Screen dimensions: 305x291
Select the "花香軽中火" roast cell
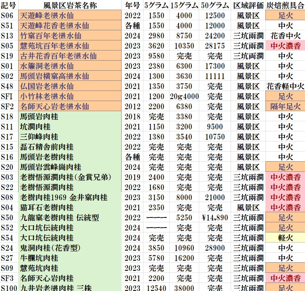point(285,86)
